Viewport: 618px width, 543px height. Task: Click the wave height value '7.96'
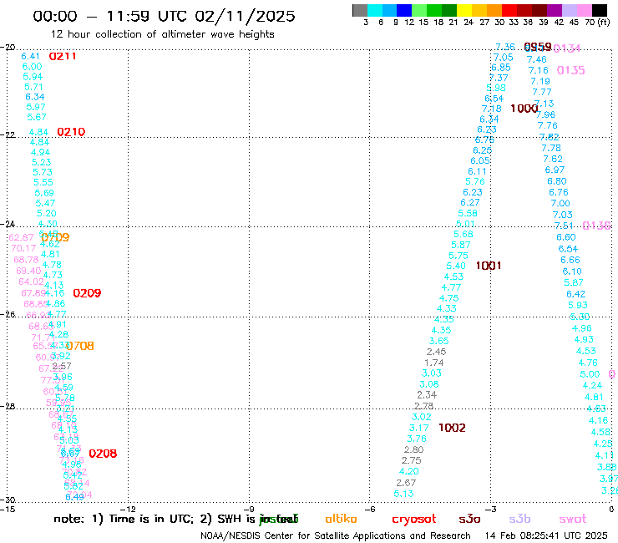click(x=545, y=114)
